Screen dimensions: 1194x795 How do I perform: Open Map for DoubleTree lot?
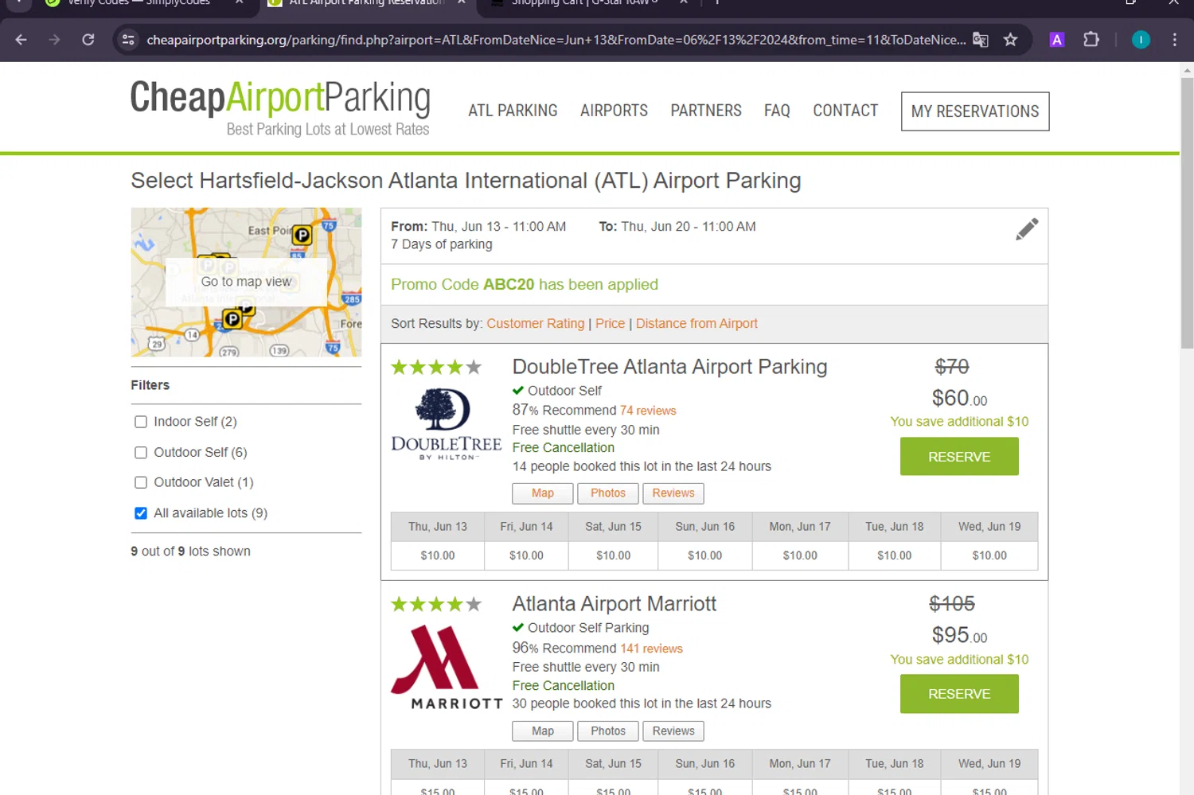[x=543, y=493]
